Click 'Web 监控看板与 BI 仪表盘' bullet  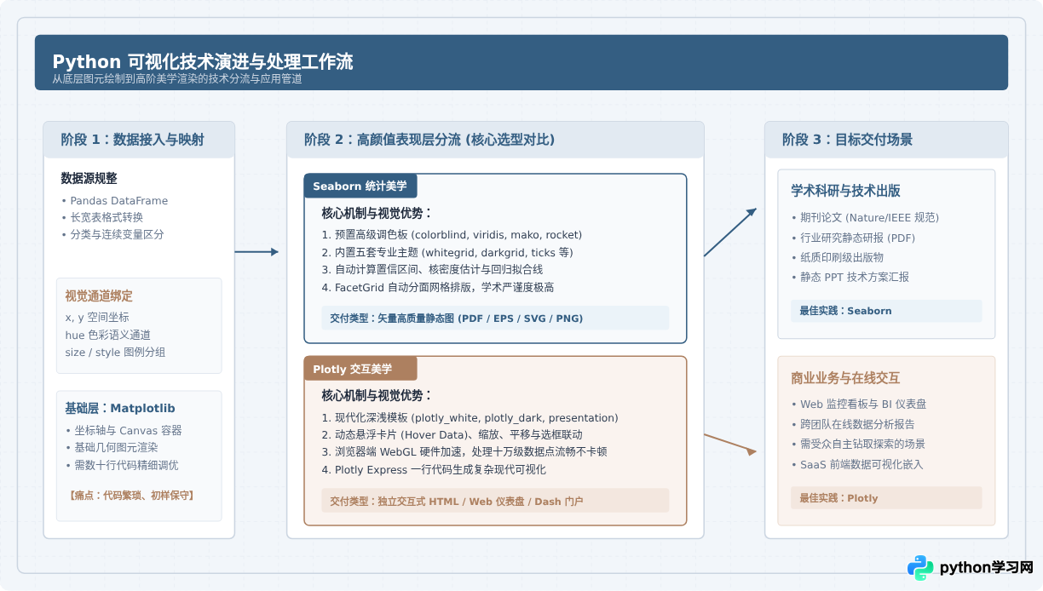point(858,404)
